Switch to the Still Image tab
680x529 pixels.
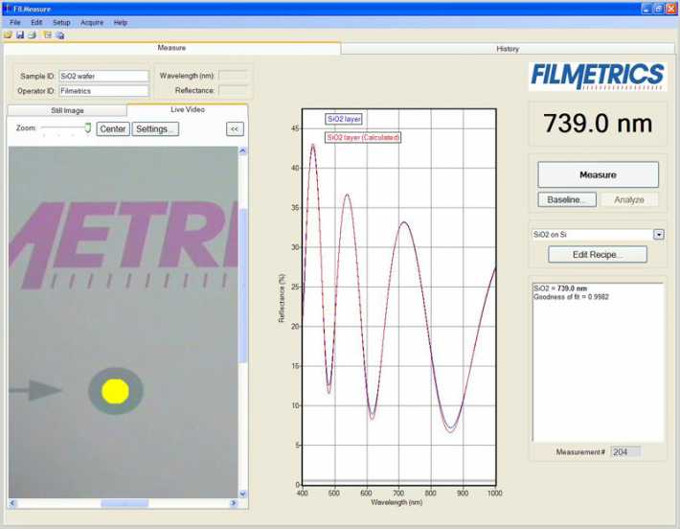pos(67,110)
